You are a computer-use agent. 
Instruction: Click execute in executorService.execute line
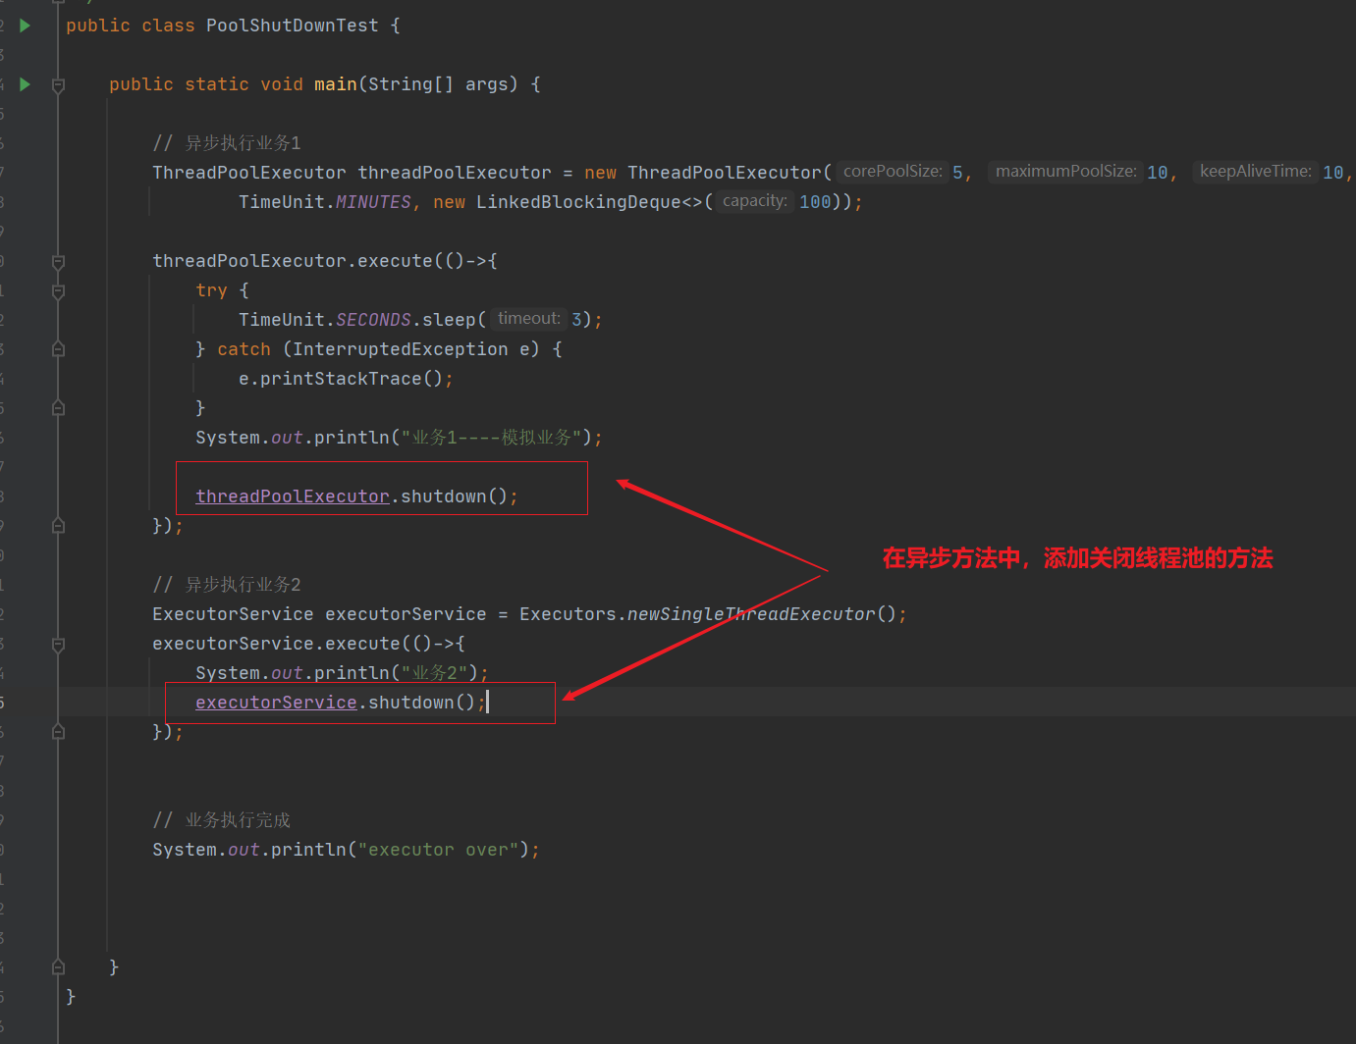click(x=362, y=644)
